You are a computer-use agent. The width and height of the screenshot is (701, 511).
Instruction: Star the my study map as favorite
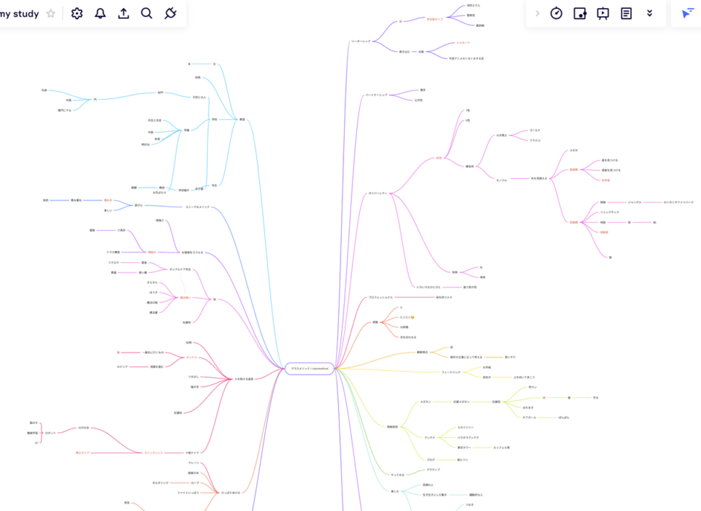51,13
